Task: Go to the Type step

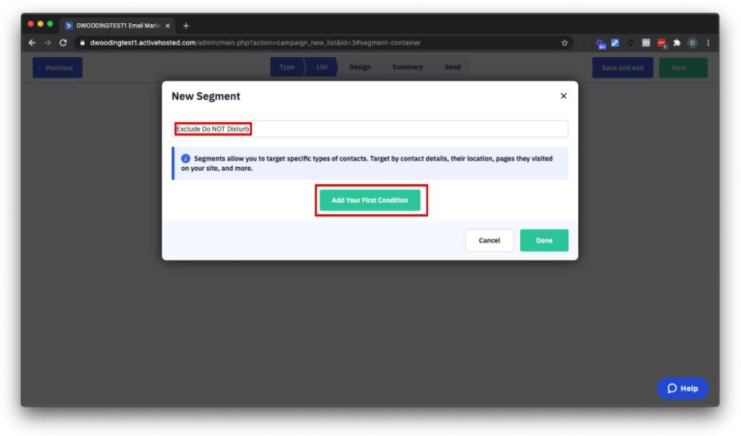Action: (287, 67)
